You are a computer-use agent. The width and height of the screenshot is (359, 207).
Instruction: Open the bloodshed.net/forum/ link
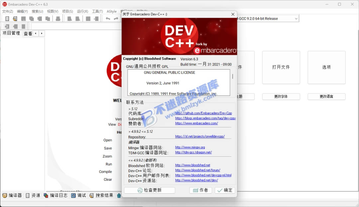point(197,170)
